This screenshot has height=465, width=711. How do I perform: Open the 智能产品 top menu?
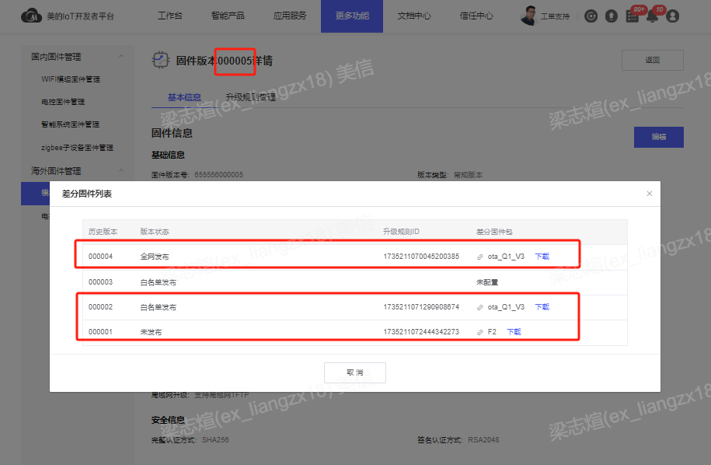(x=228, y=16)
